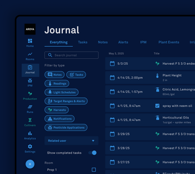Toggle Show completed tasks switch

point(92,153)
